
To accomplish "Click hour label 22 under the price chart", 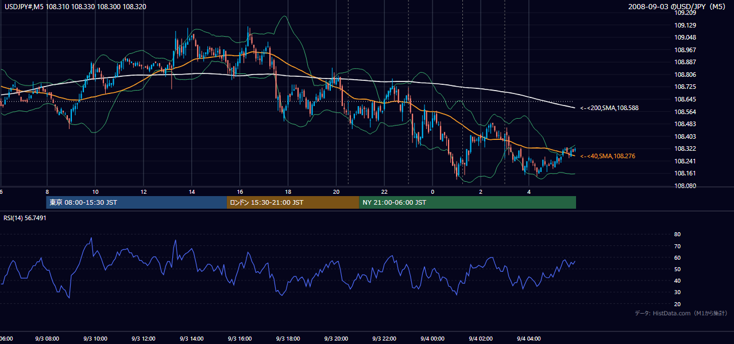I will (x=385, y=191).
